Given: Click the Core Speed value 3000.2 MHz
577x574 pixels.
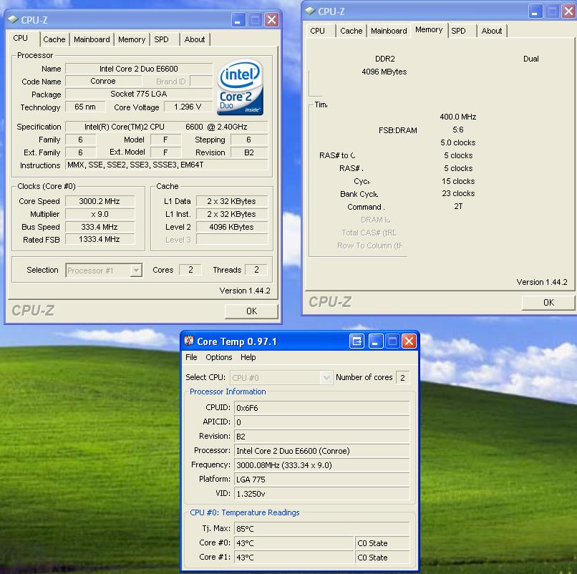Looking at the screenshot, I should (x=100, y=201).
